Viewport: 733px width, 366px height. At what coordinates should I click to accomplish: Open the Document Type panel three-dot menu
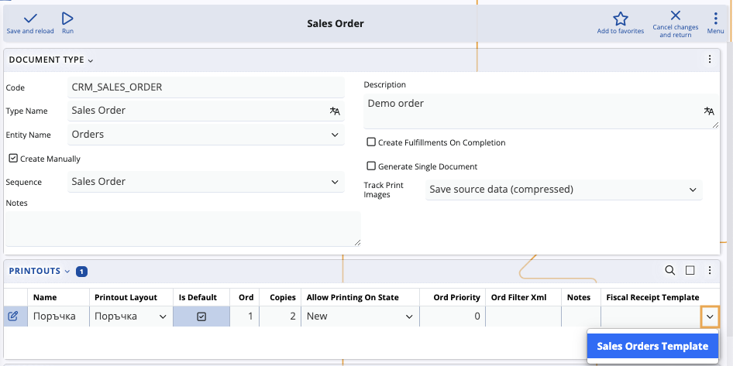pyautogui.click(x=709, y=60)
